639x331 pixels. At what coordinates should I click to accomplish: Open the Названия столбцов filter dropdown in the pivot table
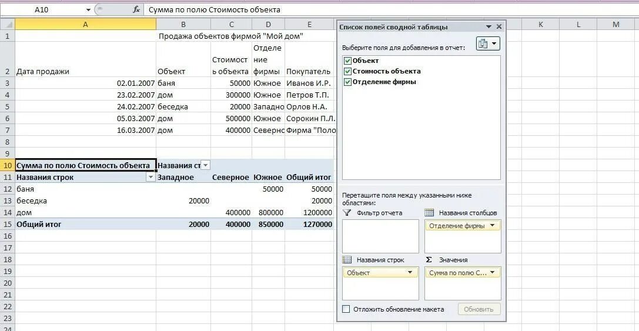click(205, 166)
